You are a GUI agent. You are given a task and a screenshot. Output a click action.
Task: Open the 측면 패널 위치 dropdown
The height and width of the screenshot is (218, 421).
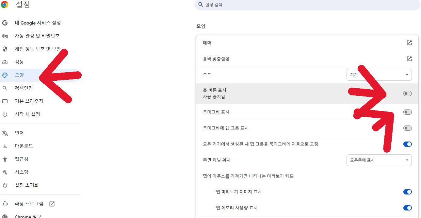click(x=379, y=160)
